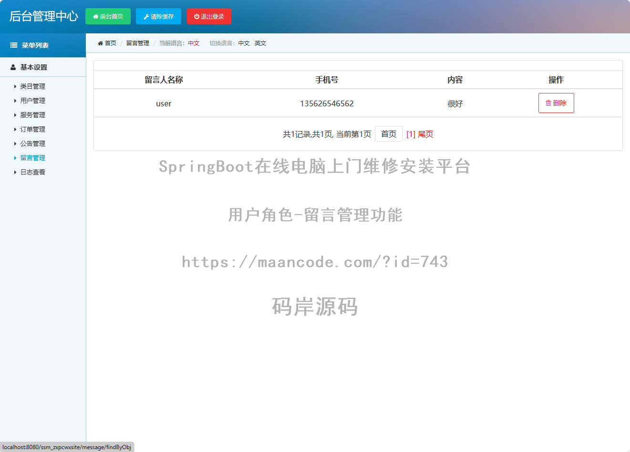Open 公告管理 in the sidebar
Screen dimensions: 630x452
pos(33,144)
